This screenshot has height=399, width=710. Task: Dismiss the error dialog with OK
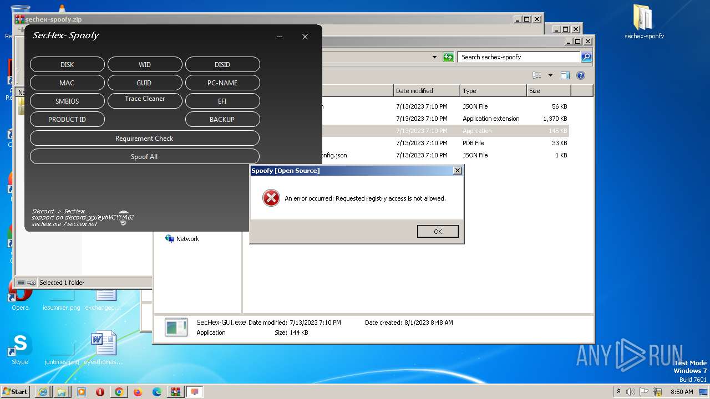438,232
